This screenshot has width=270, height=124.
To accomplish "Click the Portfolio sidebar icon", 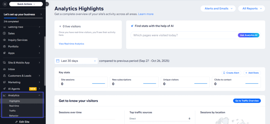I will coord(4,46).
